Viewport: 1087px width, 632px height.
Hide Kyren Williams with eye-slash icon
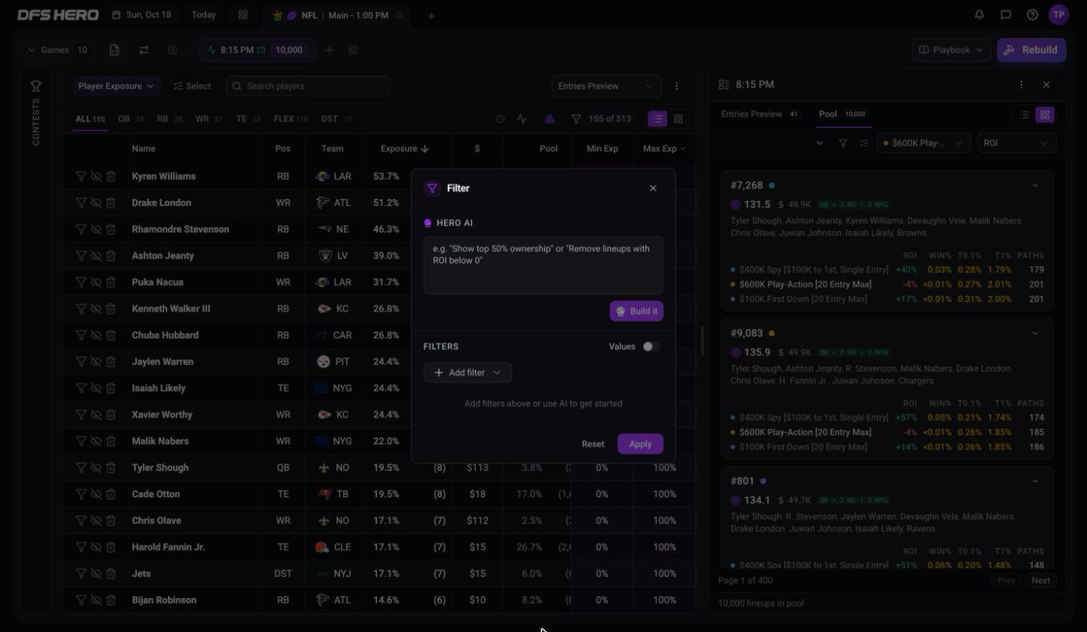point(96,176)
